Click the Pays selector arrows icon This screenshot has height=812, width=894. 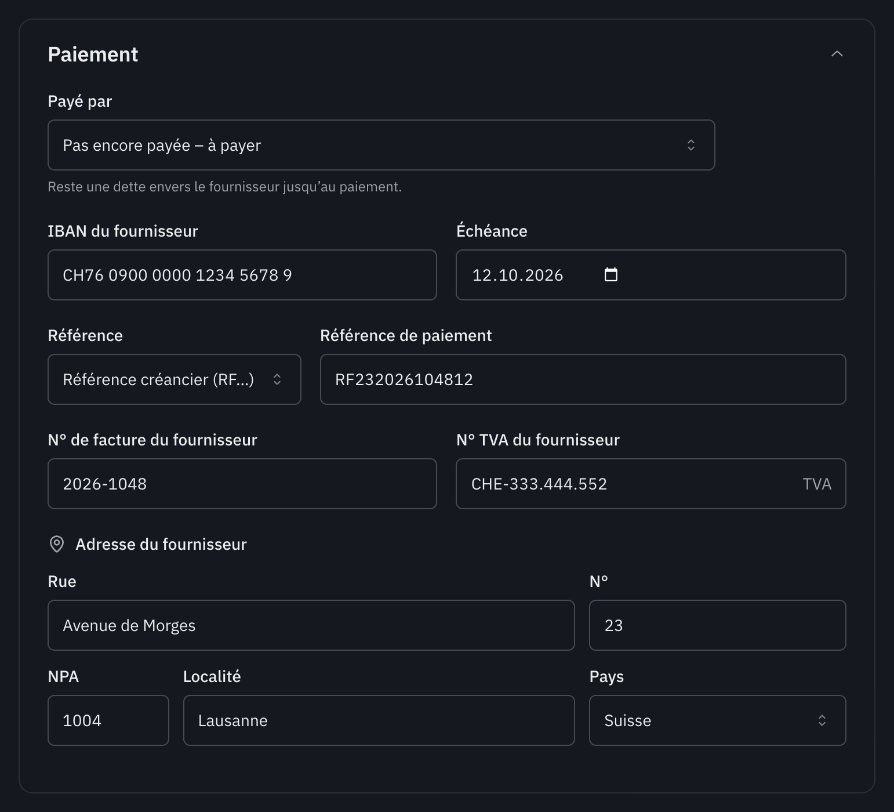tap(822, 720)
